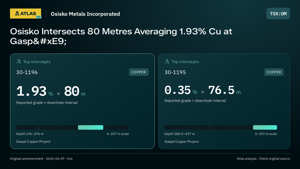Click 'Atlas analysis · Check original source' footer text
The image size is (300, 169).
coord(263,159)
